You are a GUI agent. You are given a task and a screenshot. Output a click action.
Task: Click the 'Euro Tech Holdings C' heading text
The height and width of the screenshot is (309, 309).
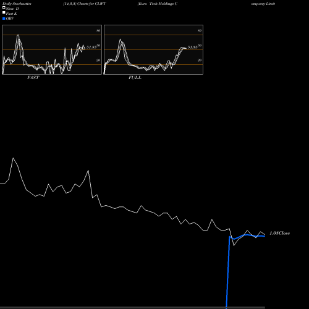point(158,4)
